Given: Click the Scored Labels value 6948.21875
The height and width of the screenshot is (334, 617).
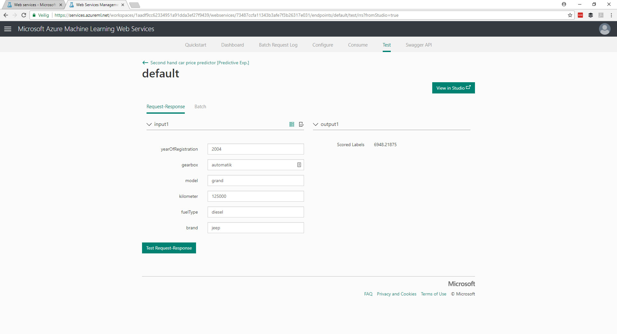Looking at the screenshot, I should (385, 145).
